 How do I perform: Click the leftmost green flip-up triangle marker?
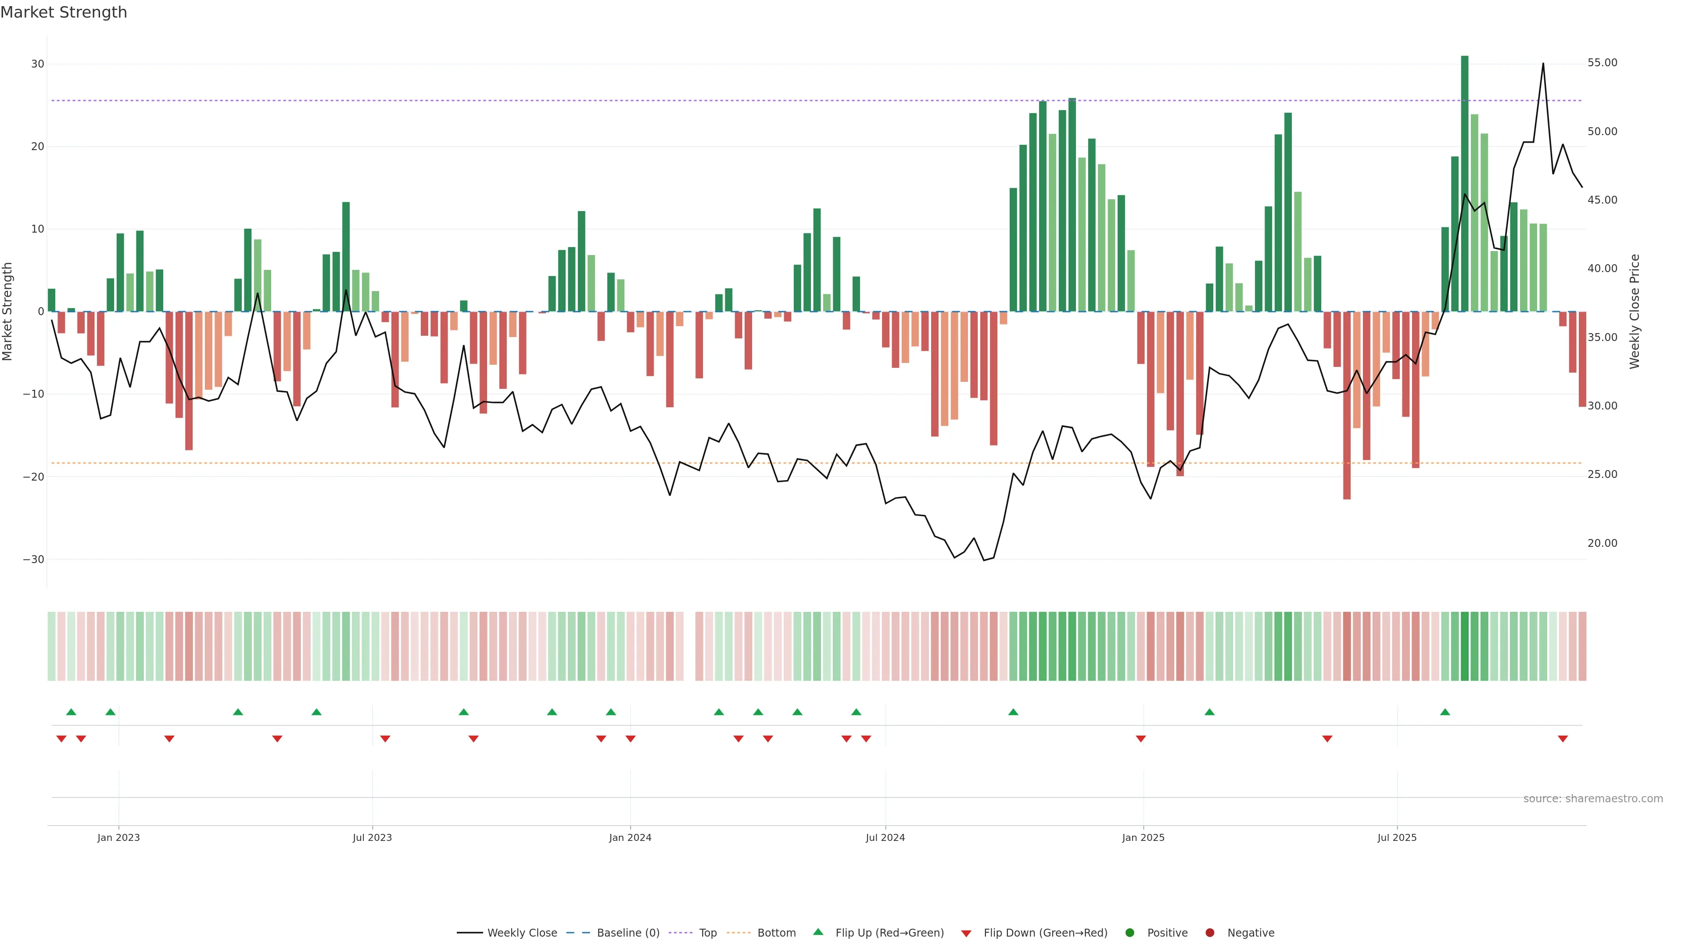pyautogui.click(x=71, y=712)
